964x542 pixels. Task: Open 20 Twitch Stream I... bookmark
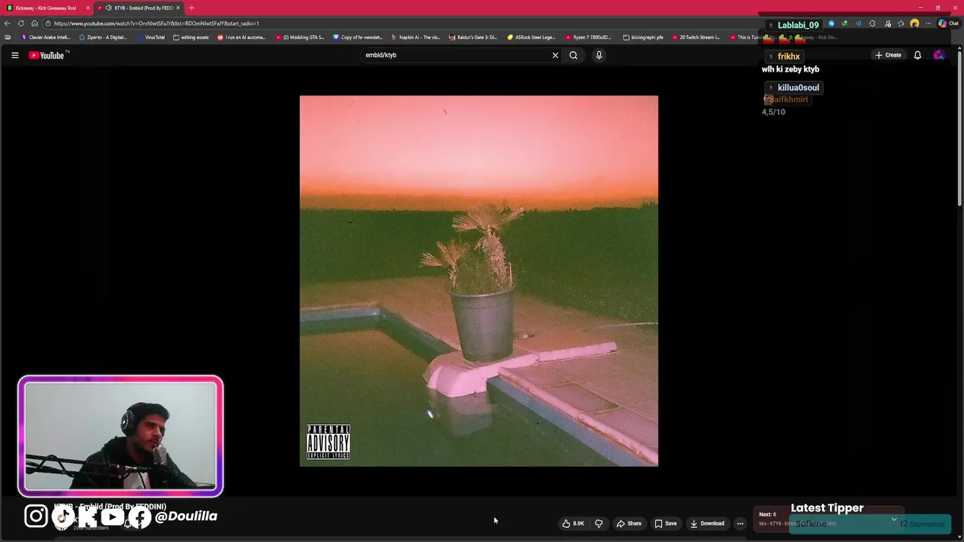[x=696, y=37]
